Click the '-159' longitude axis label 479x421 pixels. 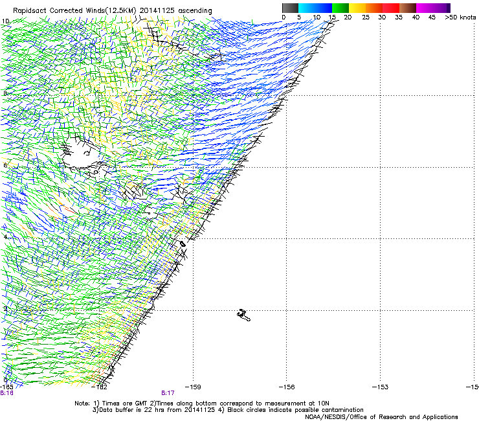click(x=193, y=387)
